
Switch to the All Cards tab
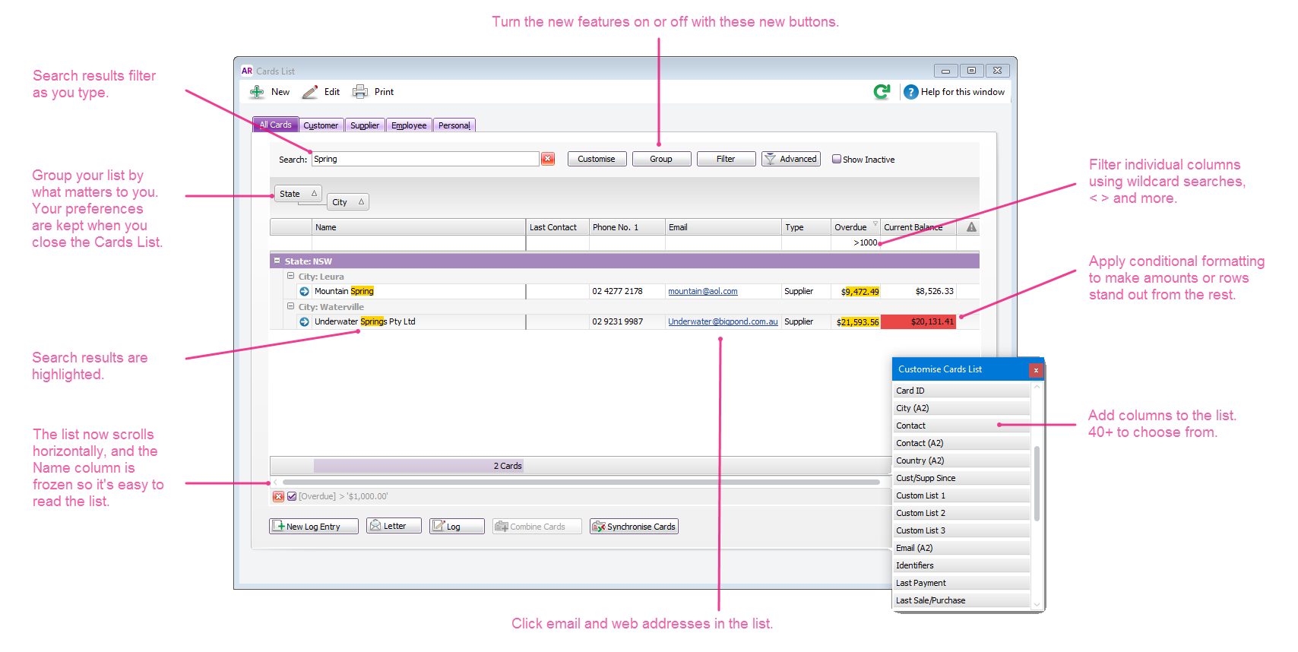(275, 125)
